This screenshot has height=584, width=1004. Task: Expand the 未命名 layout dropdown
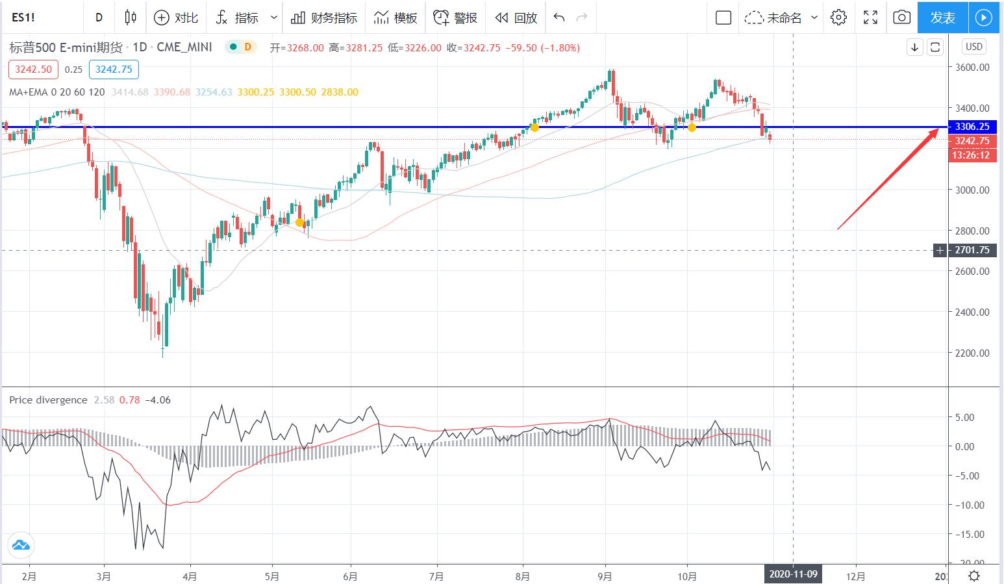pos(815,18)
